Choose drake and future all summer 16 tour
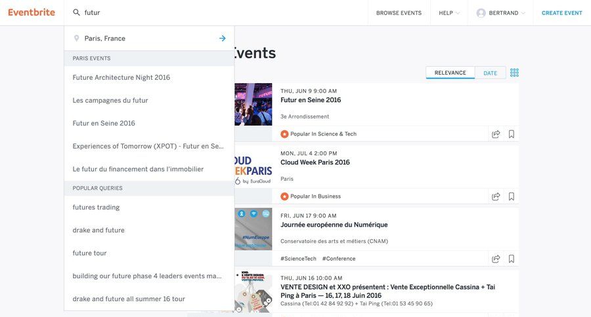 (x=149, y=299)
